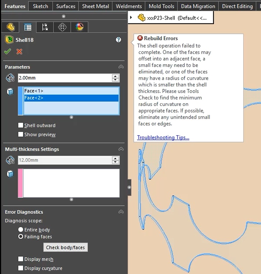Open the Mold Tools tab
Screen dimensions: 261x274
pos(161,6)
